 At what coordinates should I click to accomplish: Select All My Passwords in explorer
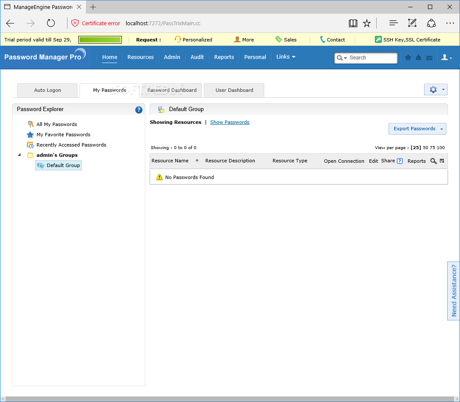(56, 124)
